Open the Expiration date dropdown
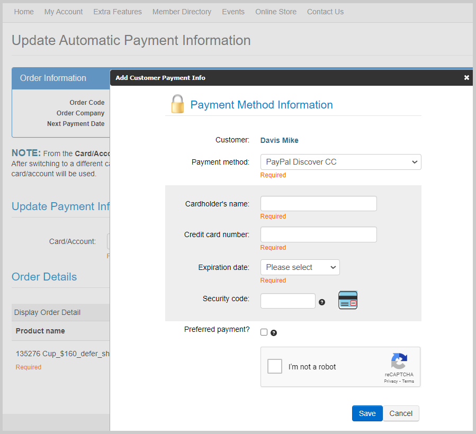 300,267
